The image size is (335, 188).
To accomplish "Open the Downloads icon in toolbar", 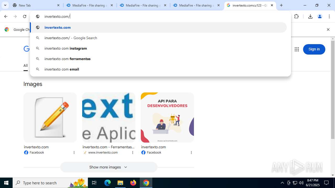I will 310,16.
